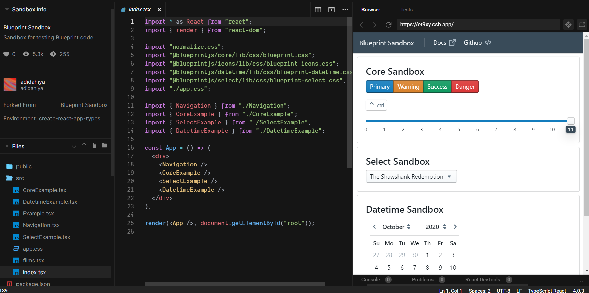Switch to the Tests tab

(x=406, y=10)
